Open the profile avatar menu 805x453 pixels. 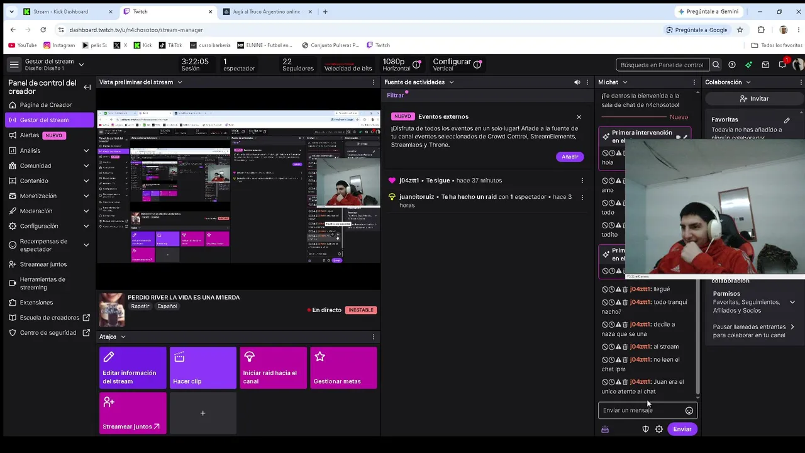[x=799, y=65]
